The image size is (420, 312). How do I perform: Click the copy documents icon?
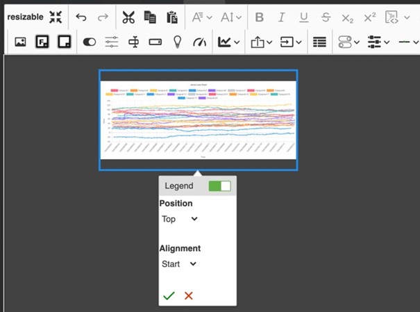(150, 17)
